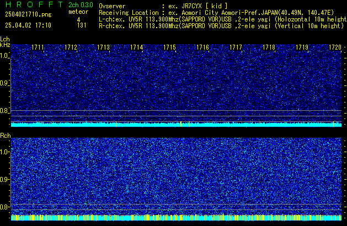The height and width of the screenshot is (226, 347).
Task: Click the 1717 time marker
Action: click(x=236, y=47)
